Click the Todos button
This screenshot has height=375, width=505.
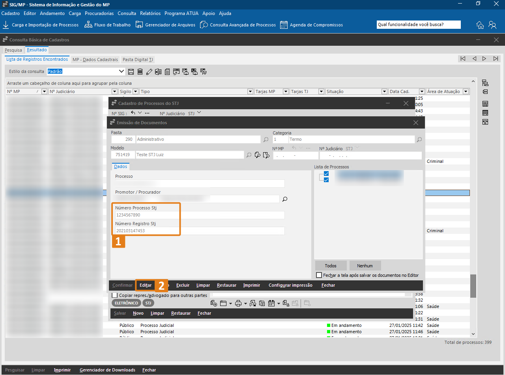click(x=331, y=266)
